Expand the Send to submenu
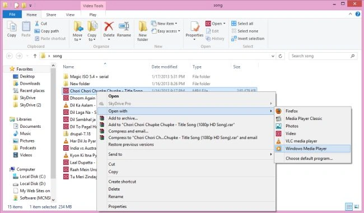364x213 pixels. 186,154
